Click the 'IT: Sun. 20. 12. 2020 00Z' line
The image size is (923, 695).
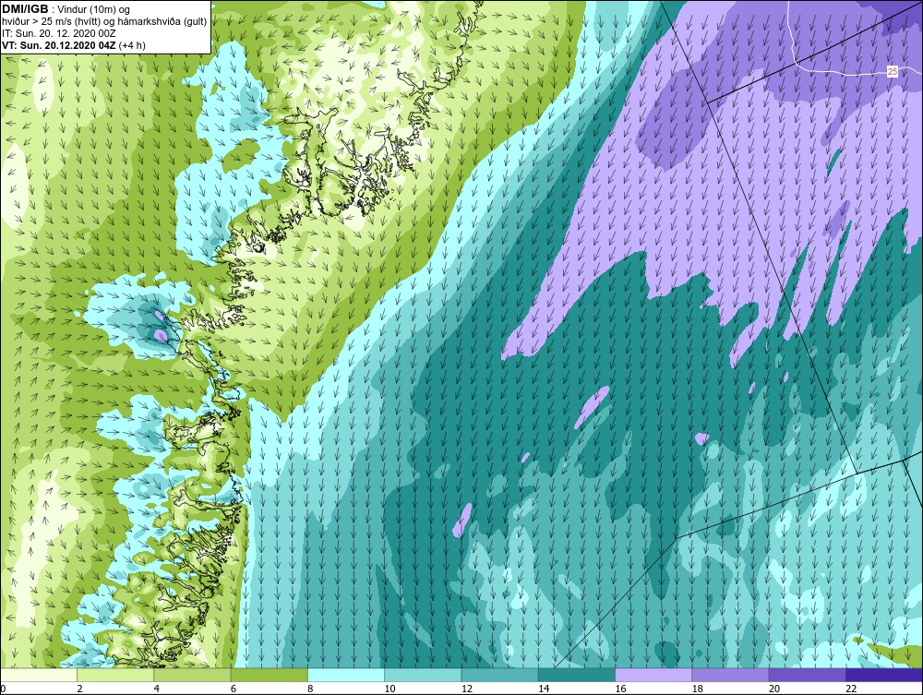[x=59, y=33]
